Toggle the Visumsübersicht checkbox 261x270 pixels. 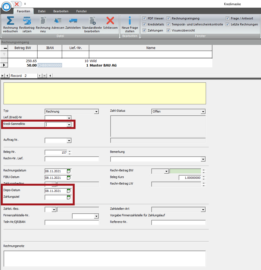coord(168,30)
